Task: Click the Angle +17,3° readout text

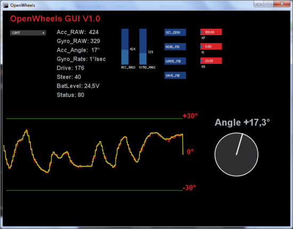Action: tap(242, 122)
